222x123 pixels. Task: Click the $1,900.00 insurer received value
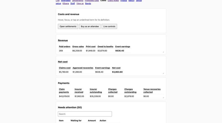click(x=79, y=96)
